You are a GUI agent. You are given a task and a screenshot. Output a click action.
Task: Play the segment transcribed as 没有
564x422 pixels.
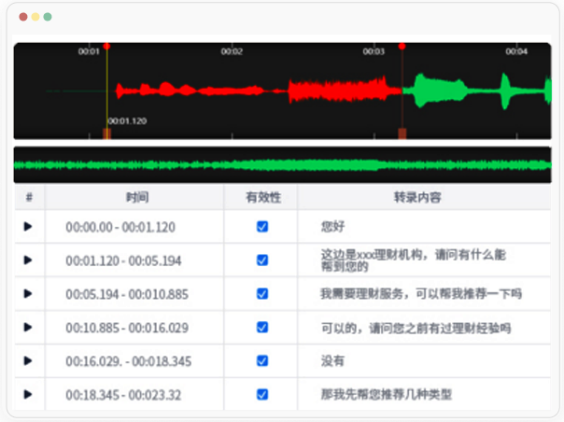coord(28,360)
